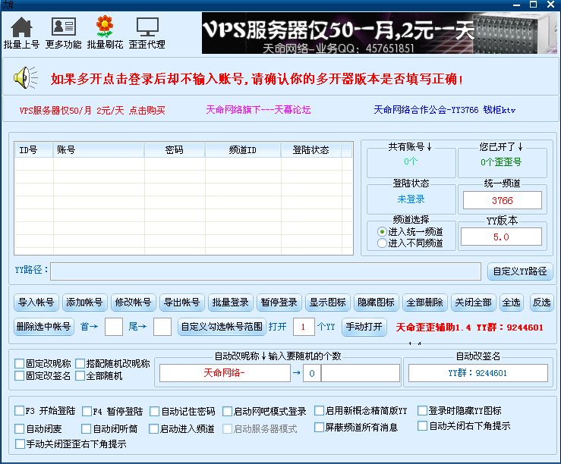Click the 统一频道 field showing 3766

503,200
